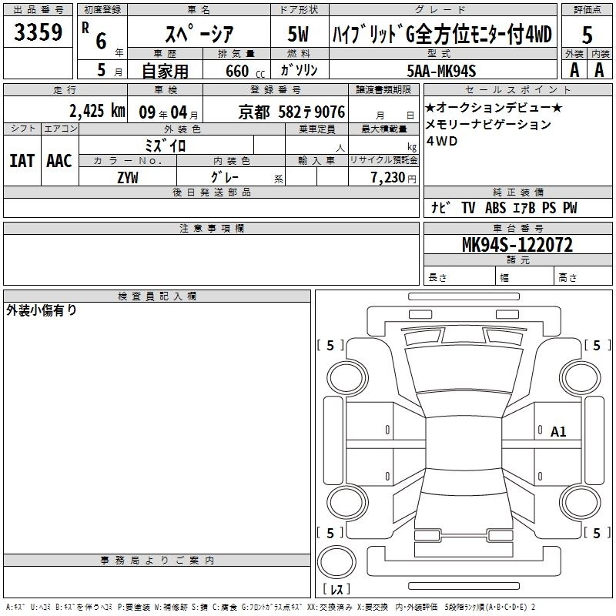Click the 事務局よりご案内 header
The image size is (616, 616).
pyautogui.click(x=157, y=561)
